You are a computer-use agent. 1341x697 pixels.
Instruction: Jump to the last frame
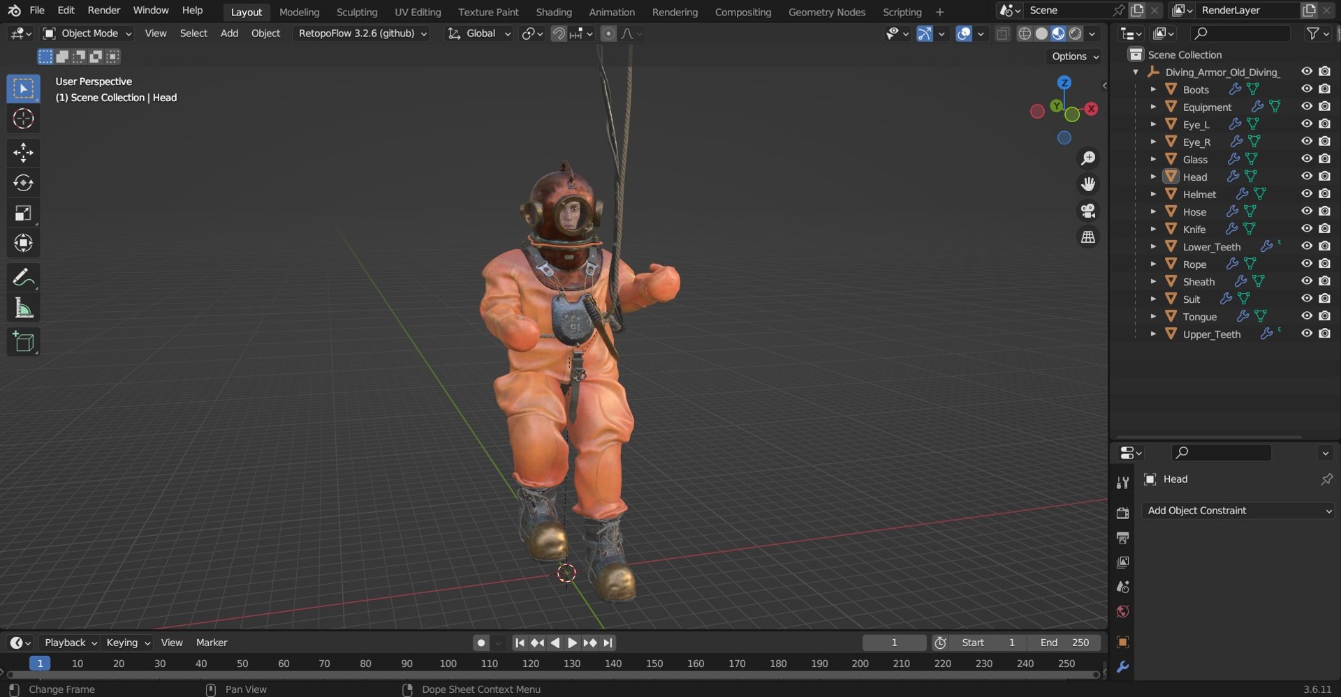(x=608, y=643)
